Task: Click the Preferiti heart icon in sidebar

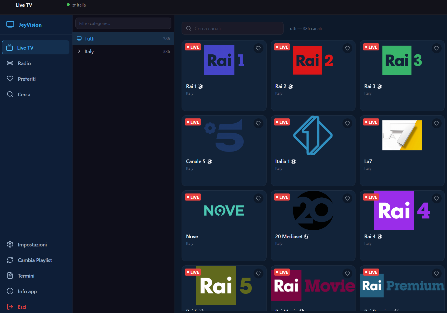Action: click(x=10, y=79)
